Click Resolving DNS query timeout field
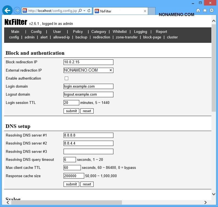 coord(70,159)
